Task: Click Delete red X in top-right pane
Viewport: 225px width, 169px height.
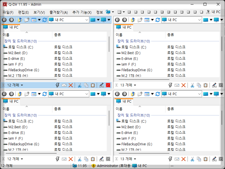Action: [183, 85]
